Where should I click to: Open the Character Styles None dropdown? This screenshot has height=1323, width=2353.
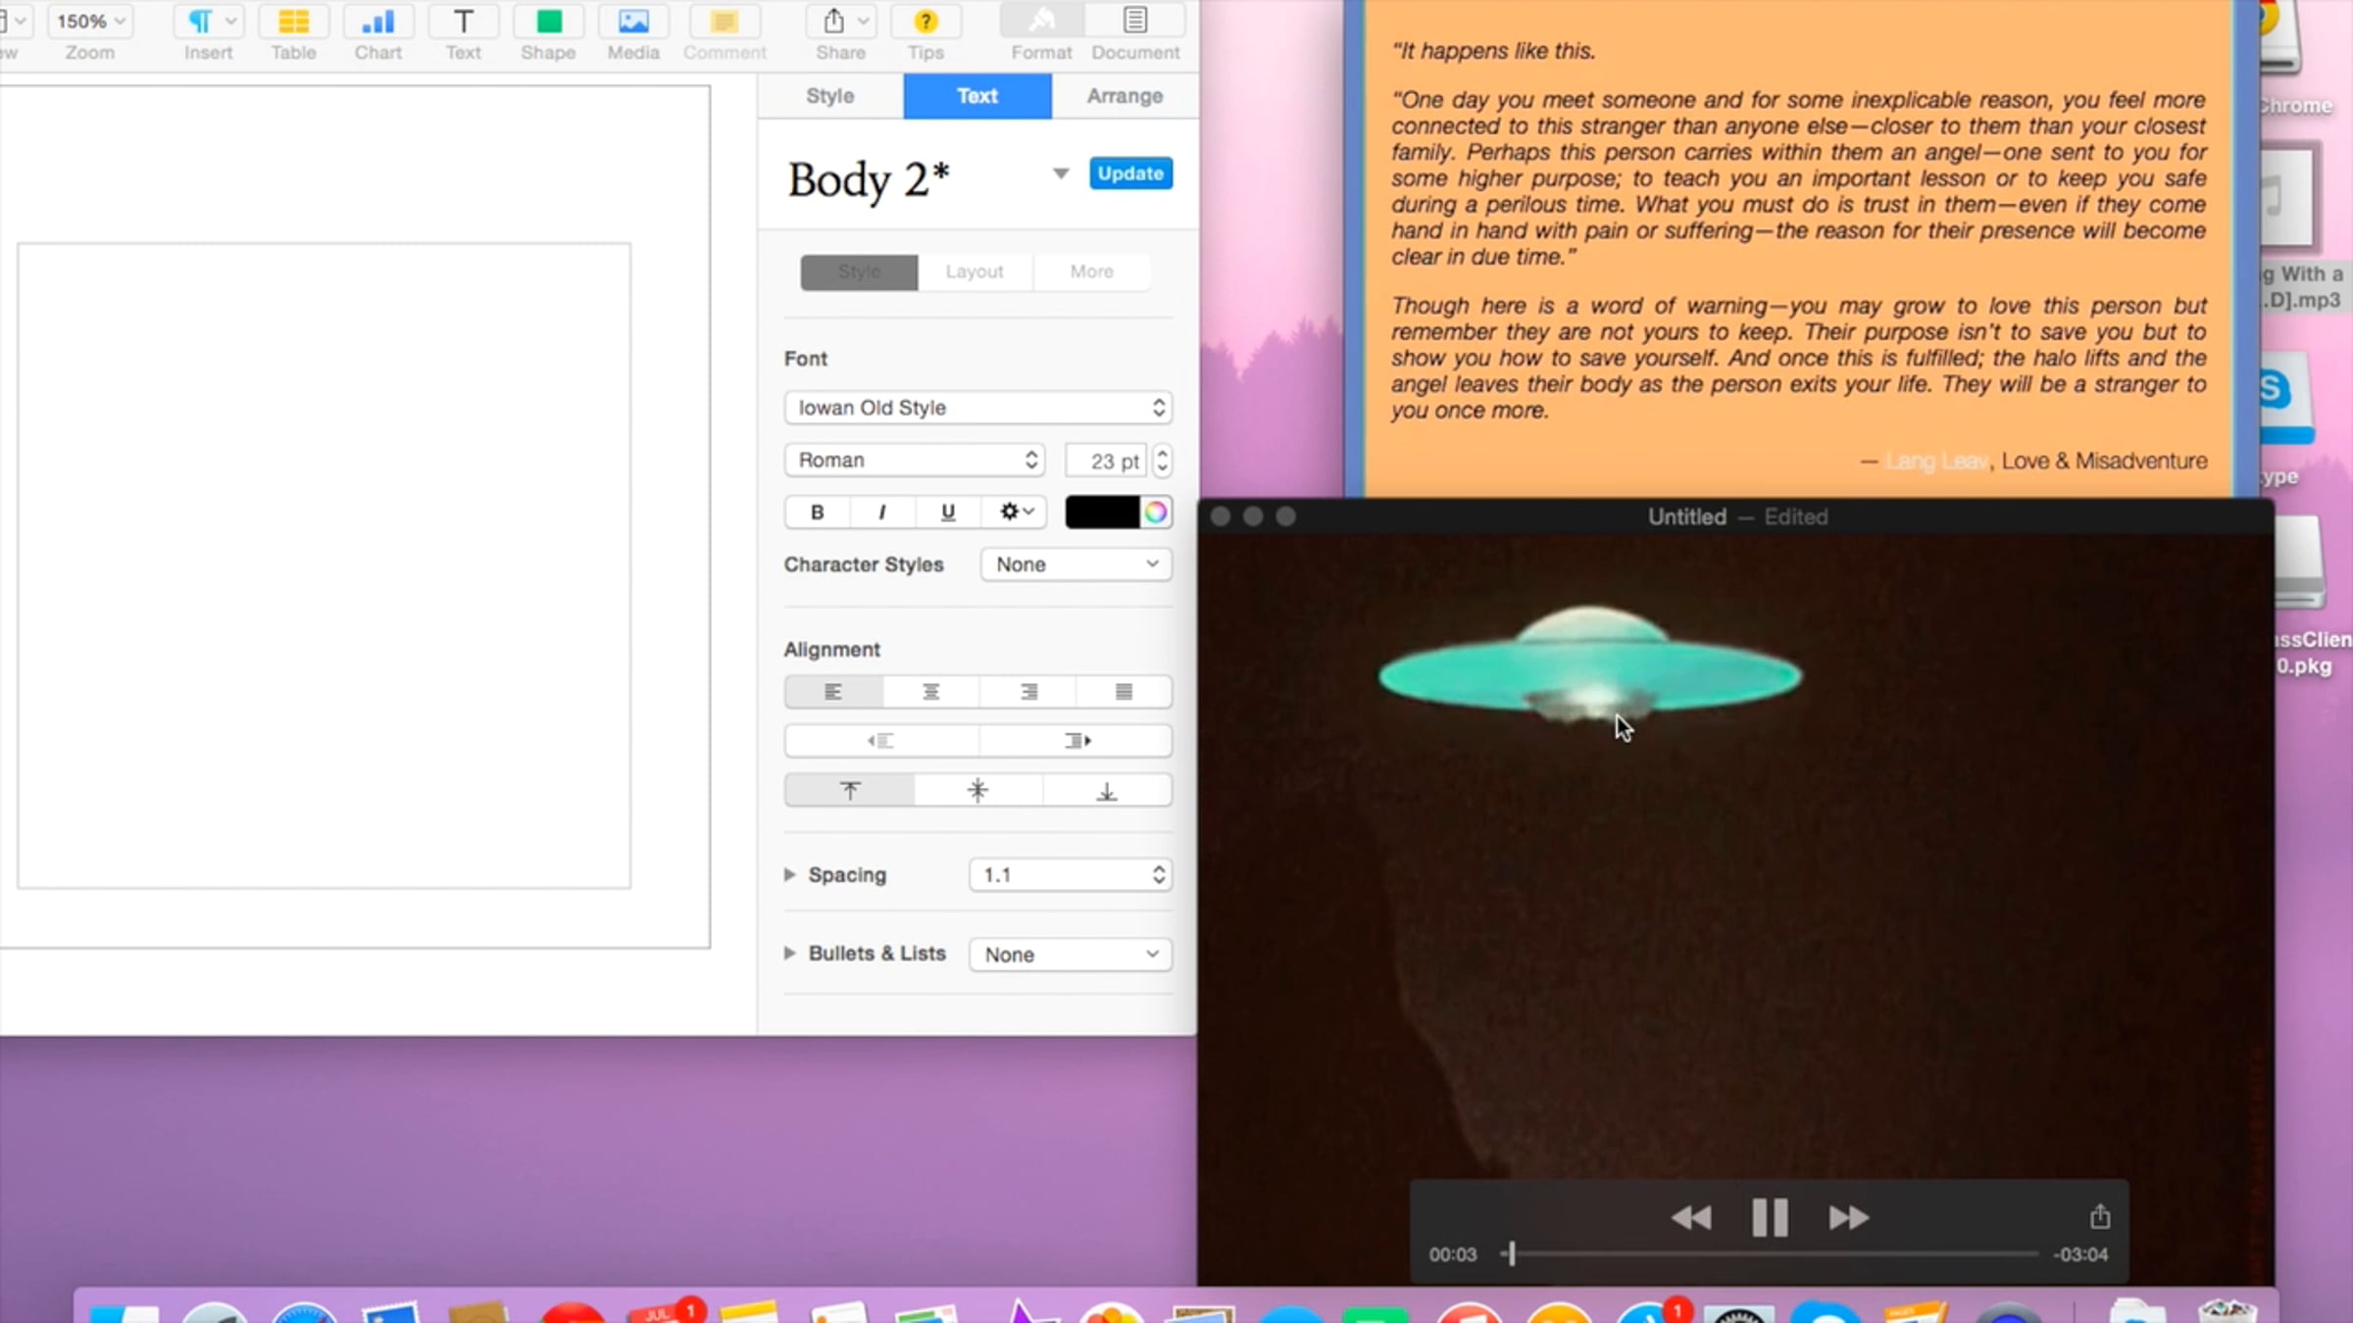1076,564
